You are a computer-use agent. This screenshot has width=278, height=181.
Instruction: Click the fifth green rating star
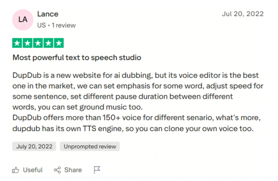(59, 43)
